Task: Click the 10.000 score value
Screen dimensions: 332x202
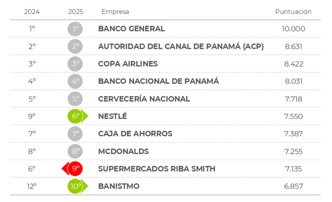Action: pyautogui.click(x=294, y=29)
